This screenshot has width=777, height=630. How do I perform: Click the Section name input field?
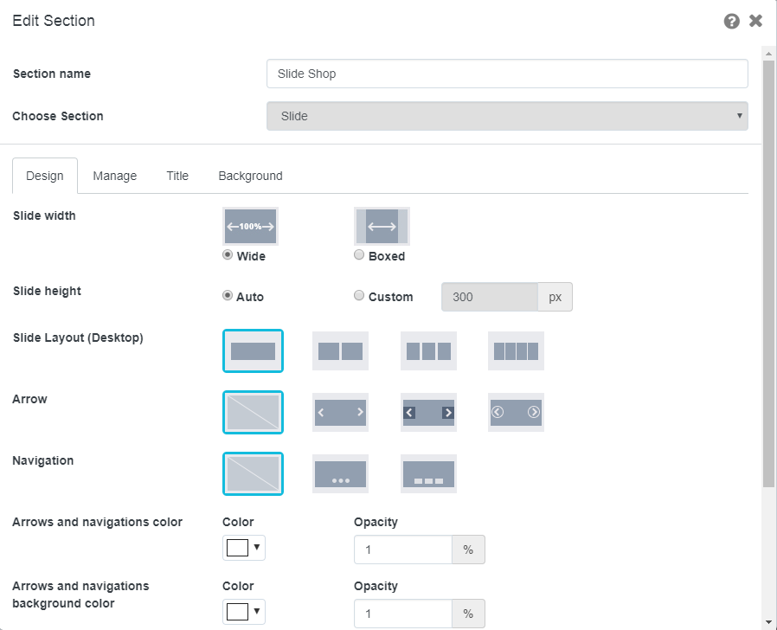pos(507,74)
